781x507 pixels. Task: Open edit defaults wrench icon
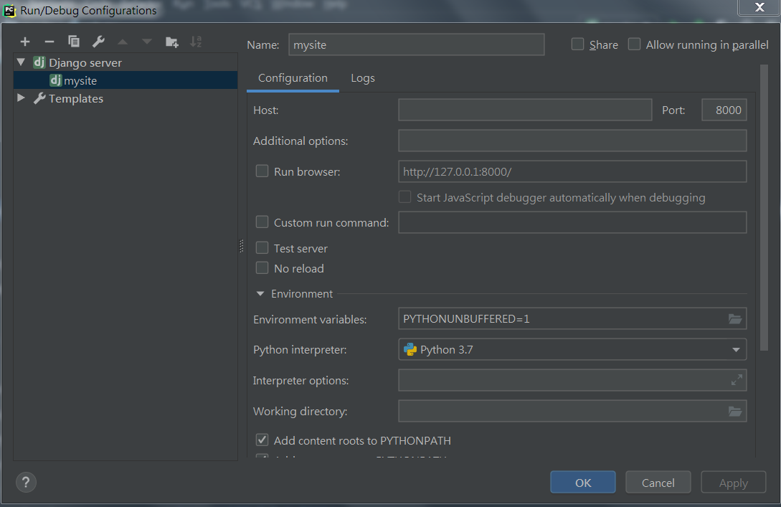click(99, 42)
